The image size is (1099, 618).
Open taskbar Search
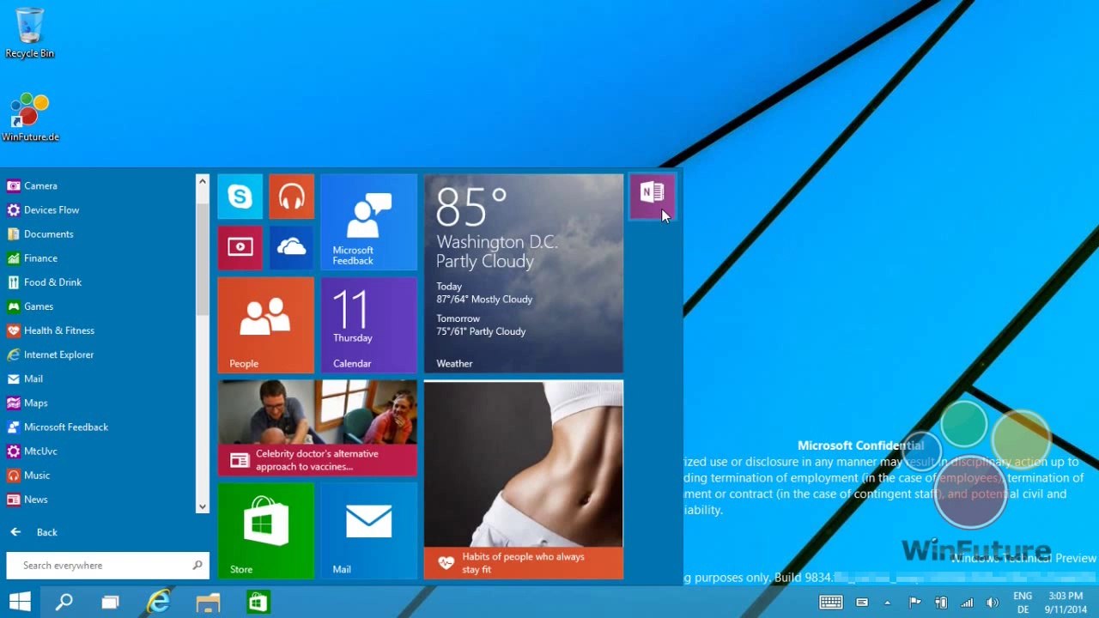64,602
